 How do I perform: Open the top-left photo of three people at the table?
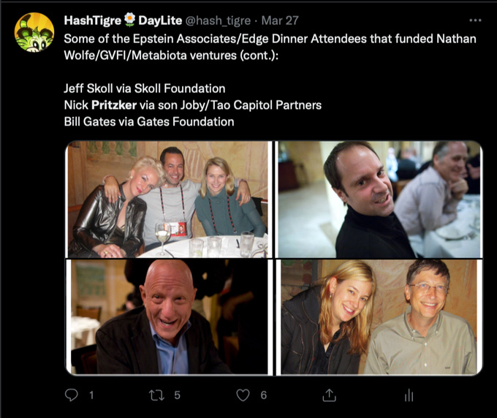click(x=167, y=199)
